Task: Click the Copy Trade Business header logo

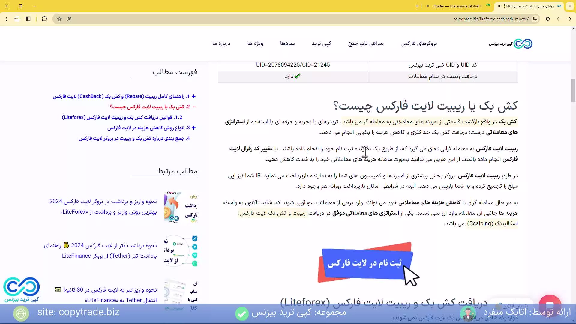Action: 511,44
